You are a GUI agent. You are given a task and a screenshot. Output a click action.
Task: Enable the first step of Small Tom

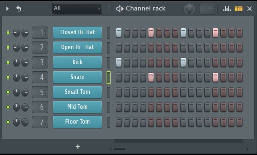119,92
